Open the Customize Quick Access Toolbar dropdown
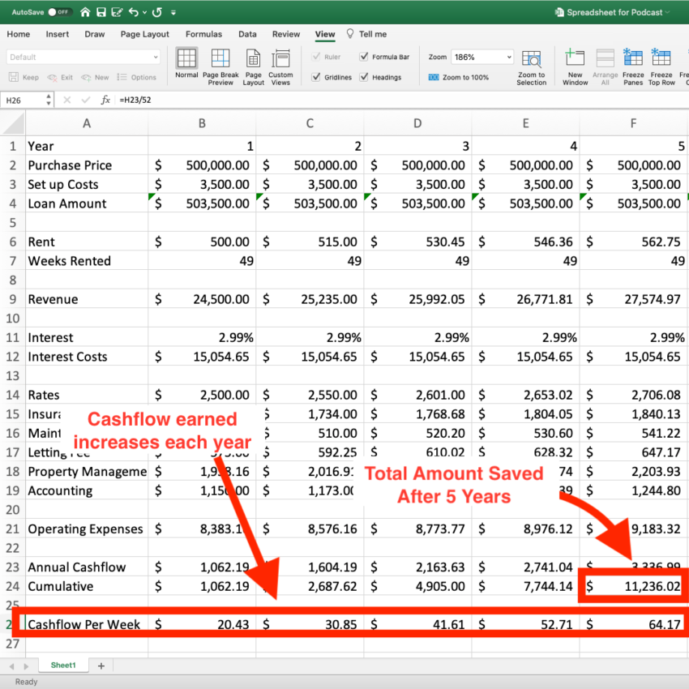This screenshot has height=689, width=689. (173, 12)
